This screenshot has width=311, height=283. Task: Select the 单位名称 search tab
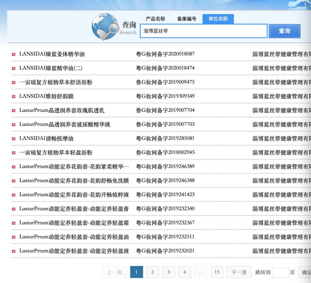(x=218, y=19)
